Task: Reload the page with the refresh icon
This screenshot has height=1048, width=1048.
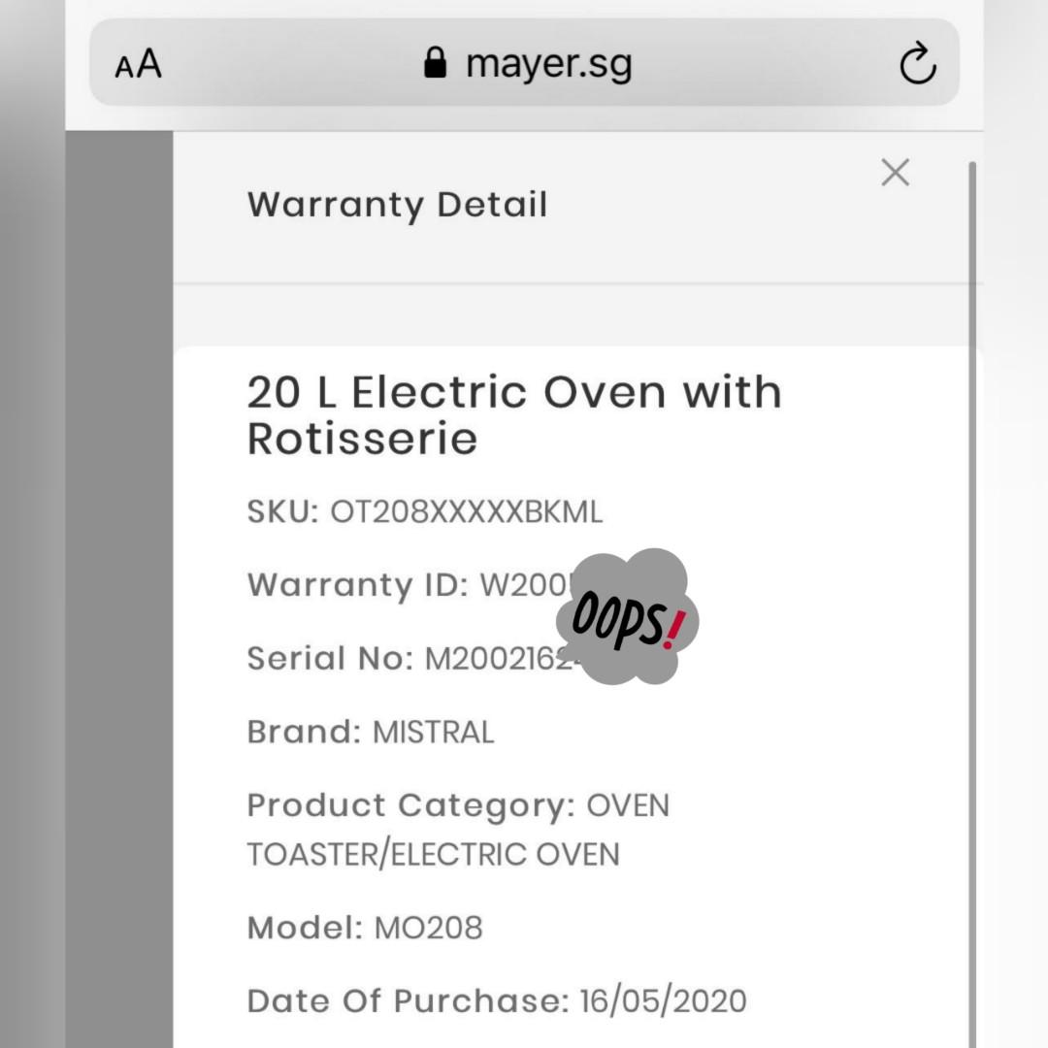Action: pyautogui.click(x=917, y=65)
